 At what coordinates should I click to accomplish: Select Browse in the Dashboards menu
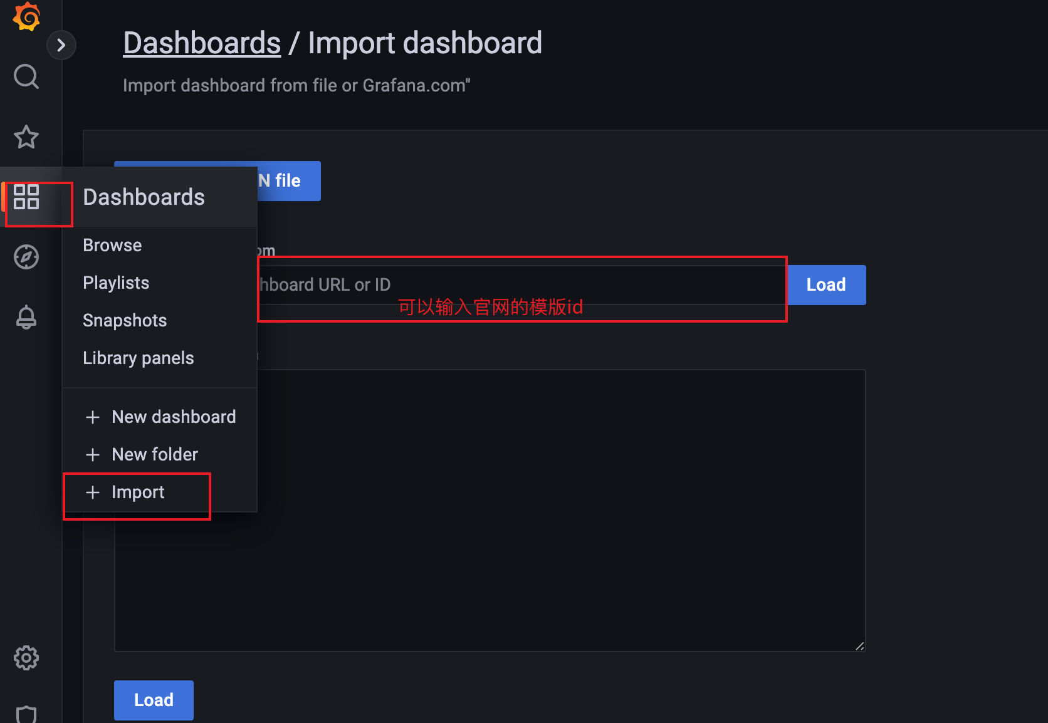click(x=112, y=245)
